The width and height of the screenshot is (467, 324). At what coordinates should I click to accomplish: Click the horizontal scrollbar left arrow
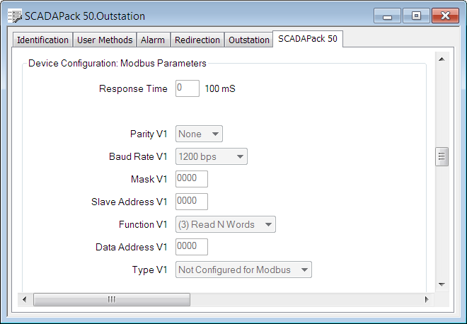25,299
